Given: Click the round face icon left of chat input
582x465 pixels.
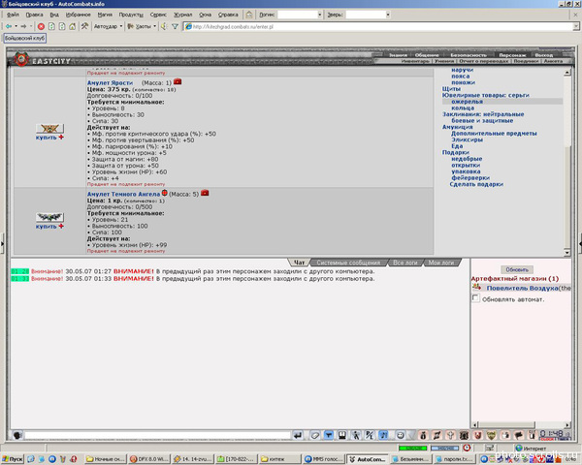Looking at the screenshot, I should tap(17, 435).
